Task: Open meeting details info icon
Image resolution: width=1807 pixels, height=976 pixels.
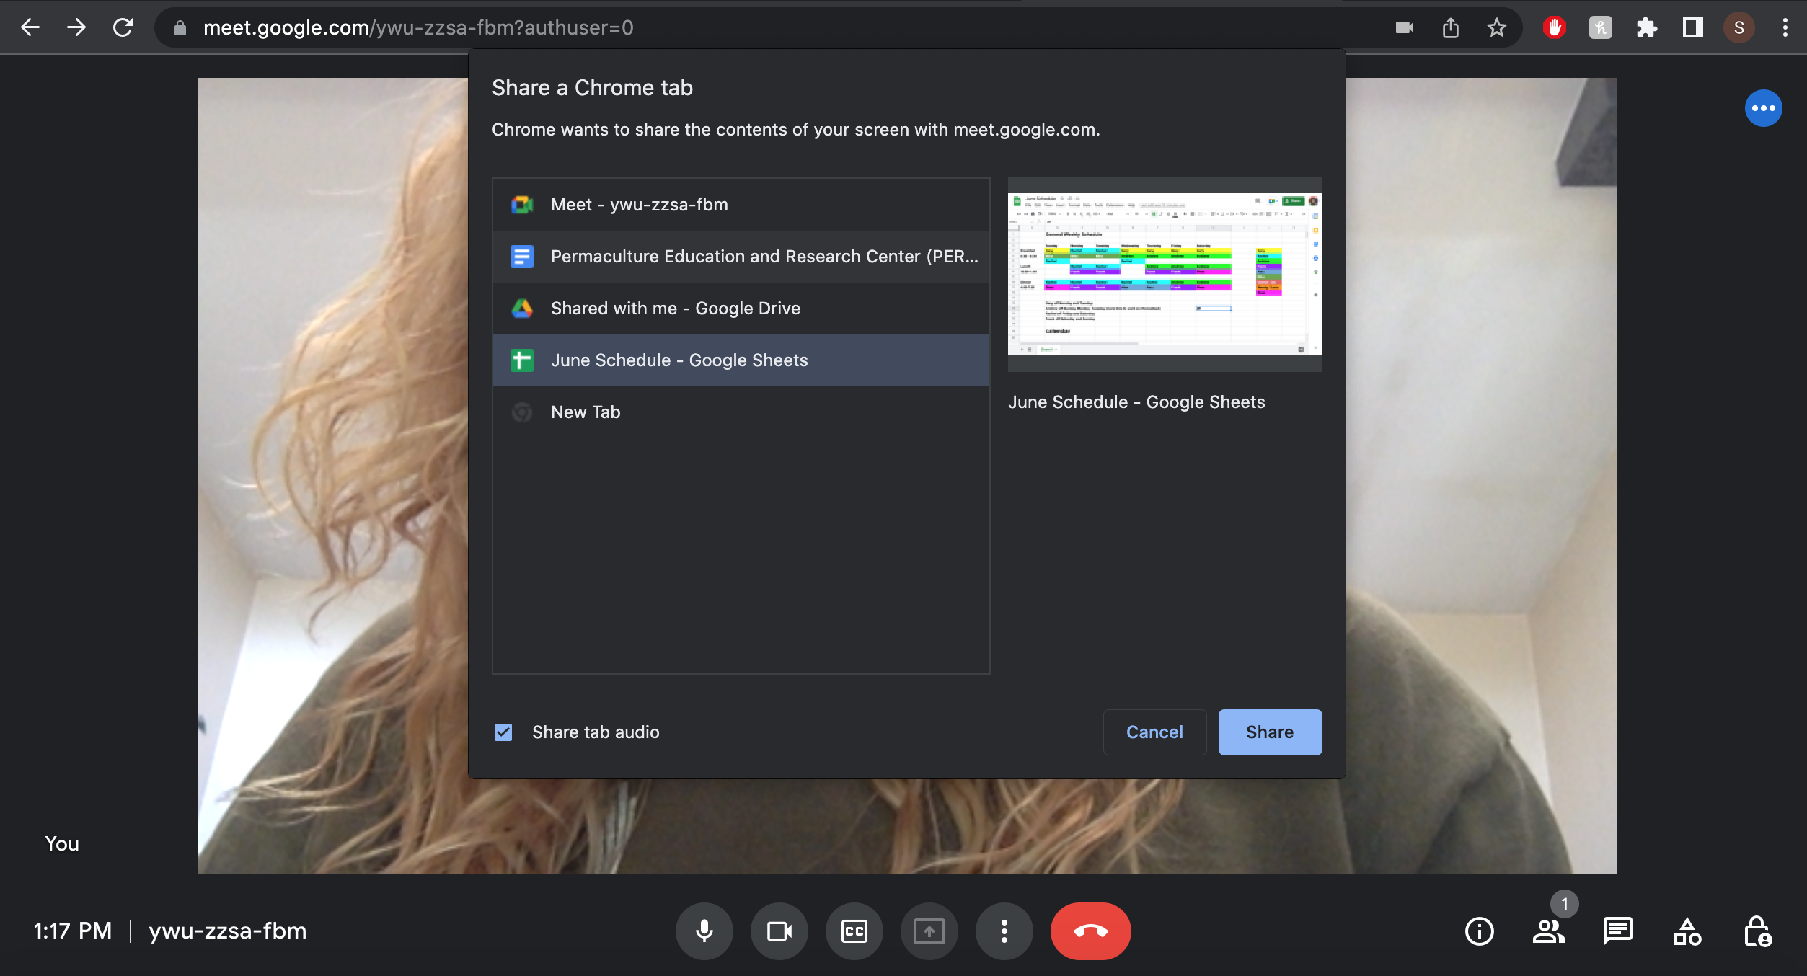Action: [1479, 931]
